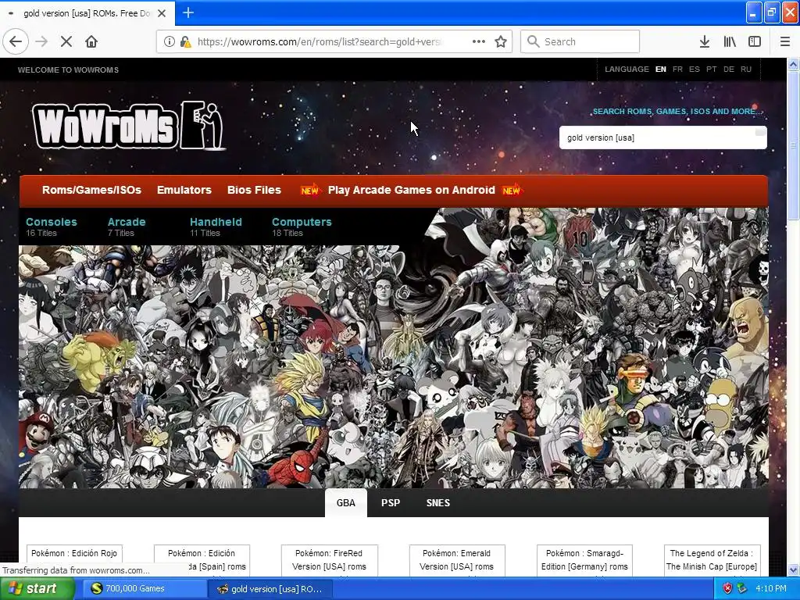Screen dimensions: 800x600
Task: Open Handheld 11 Titles category
Action: (x=216, y=227)
